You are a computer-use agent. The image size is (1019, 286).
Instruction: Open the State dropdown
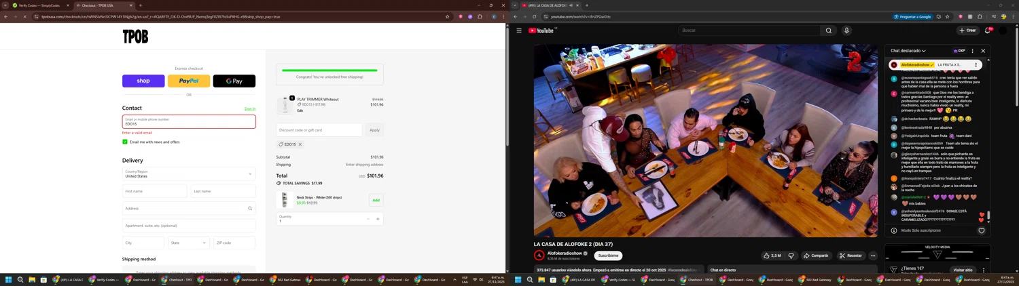pyautogui.click(x=189, y=243)
